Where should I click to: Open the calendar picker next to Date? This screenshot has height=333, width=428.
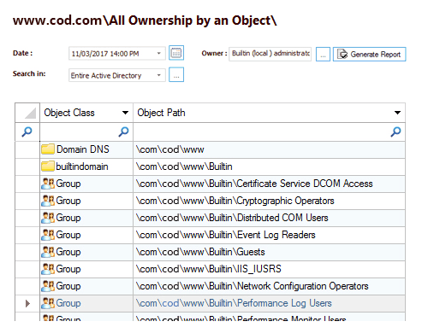[176, 53]
